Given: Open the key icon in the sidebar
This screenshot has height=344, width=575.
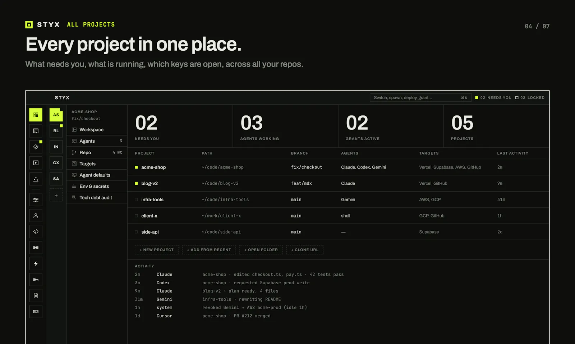Looking at the screenshot, I should click(x=36, y=280).
